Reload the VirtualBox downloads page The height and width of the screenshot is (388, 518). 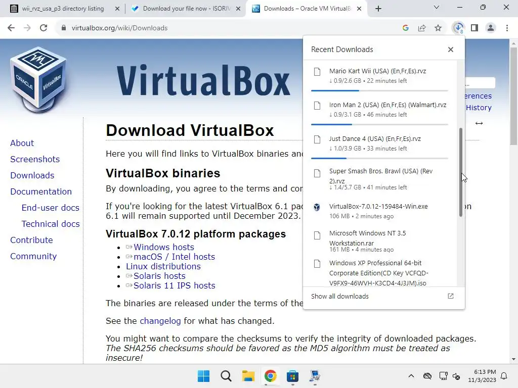(x=44, y=28)
